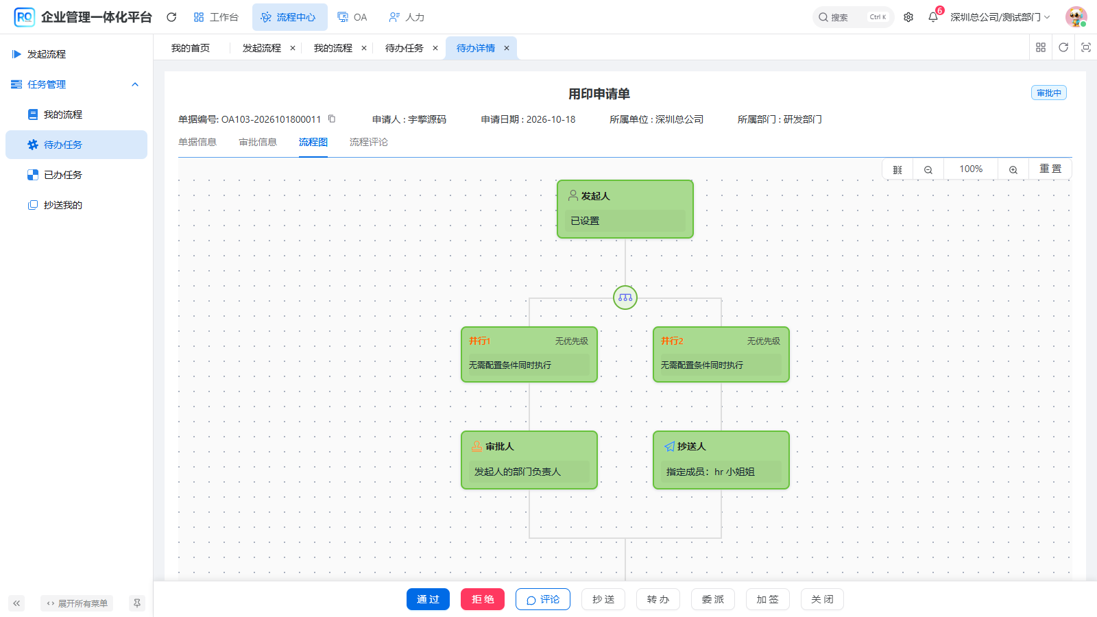This screenshot has width=1097, height=617.
Task: Click the 加签 button
Action: [768, 599]
